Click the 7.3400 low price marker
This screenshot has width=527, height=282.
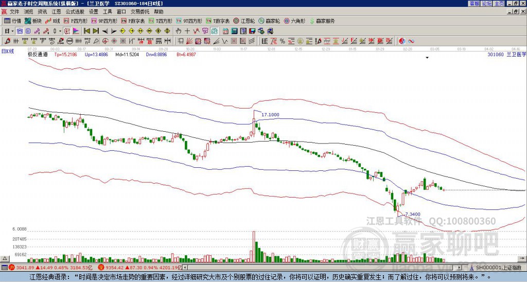(x=412, y=214)
